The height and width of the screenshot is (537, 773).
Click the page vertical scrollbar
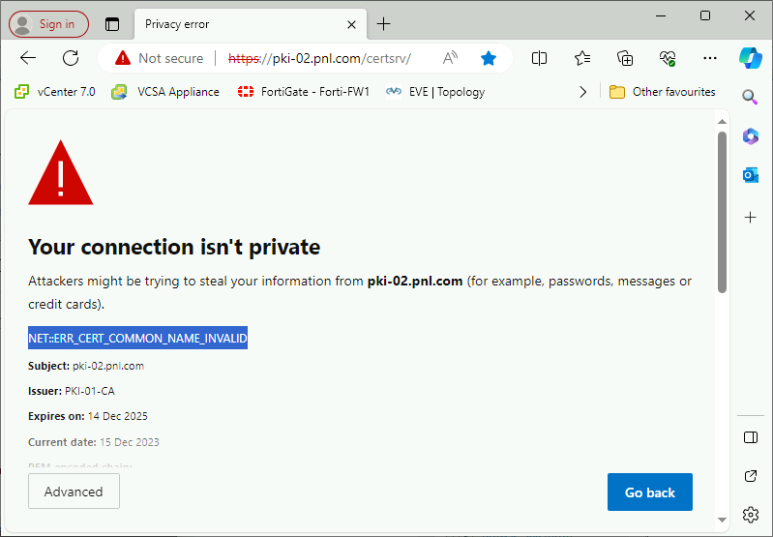[722, 213]
